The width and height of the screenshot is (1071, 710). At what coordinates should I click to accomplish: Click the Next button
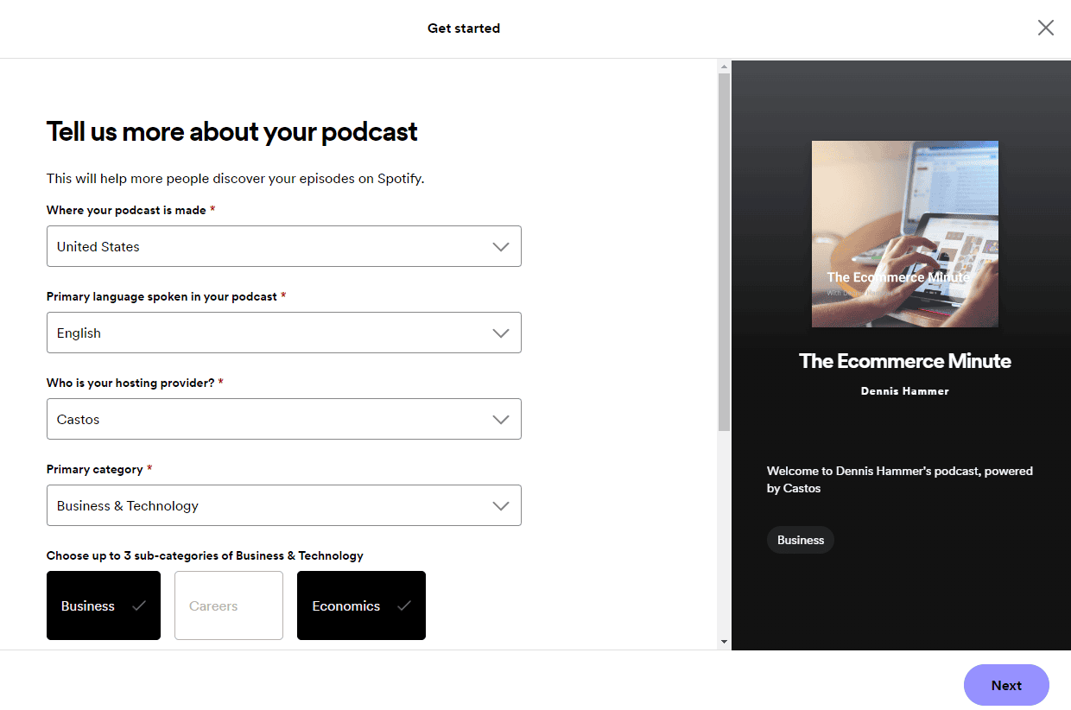(1006, 685)
